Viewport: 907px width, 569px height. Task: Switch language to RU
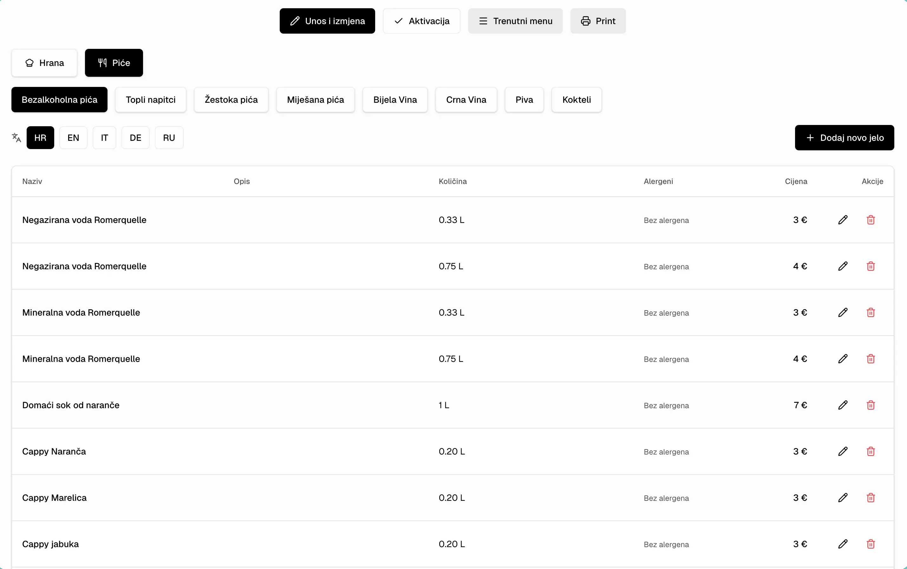[x=169, y=138]
